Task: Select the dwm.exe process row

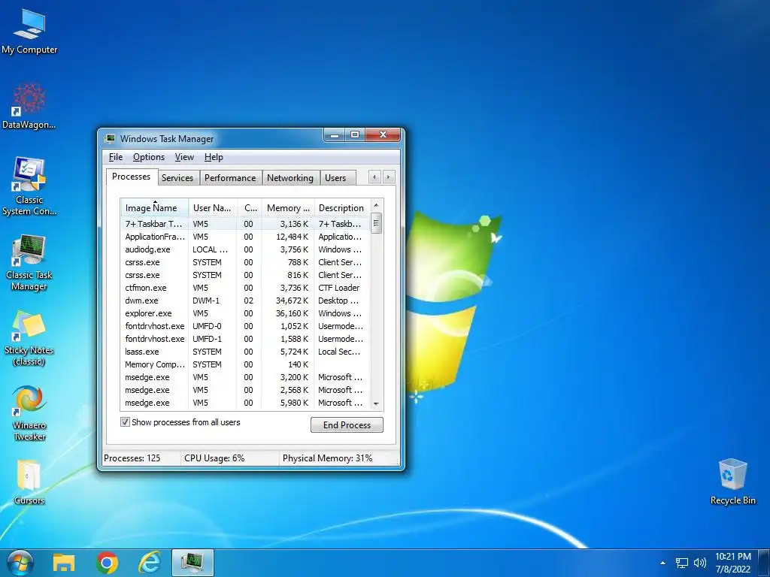Action: point(245,301)
